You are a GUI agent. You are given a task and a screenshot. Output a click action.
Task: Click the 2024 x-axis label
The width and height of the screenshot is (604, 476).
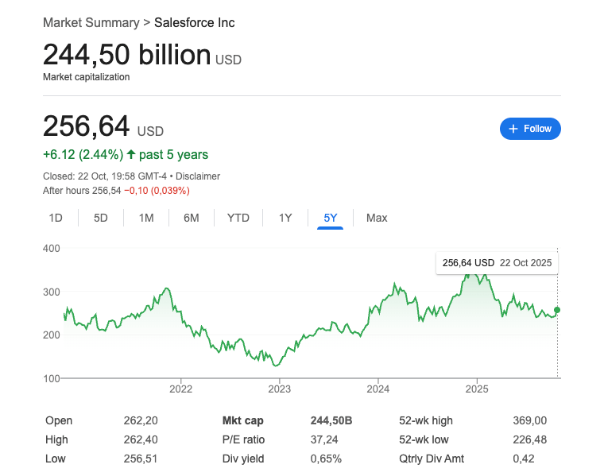point(377,389)
